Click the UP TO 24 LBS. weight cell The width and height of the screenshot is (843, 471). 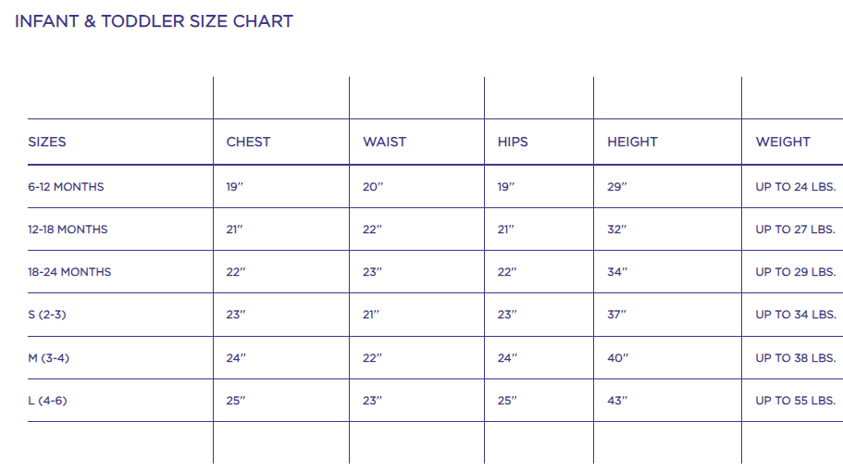(796, 187)
